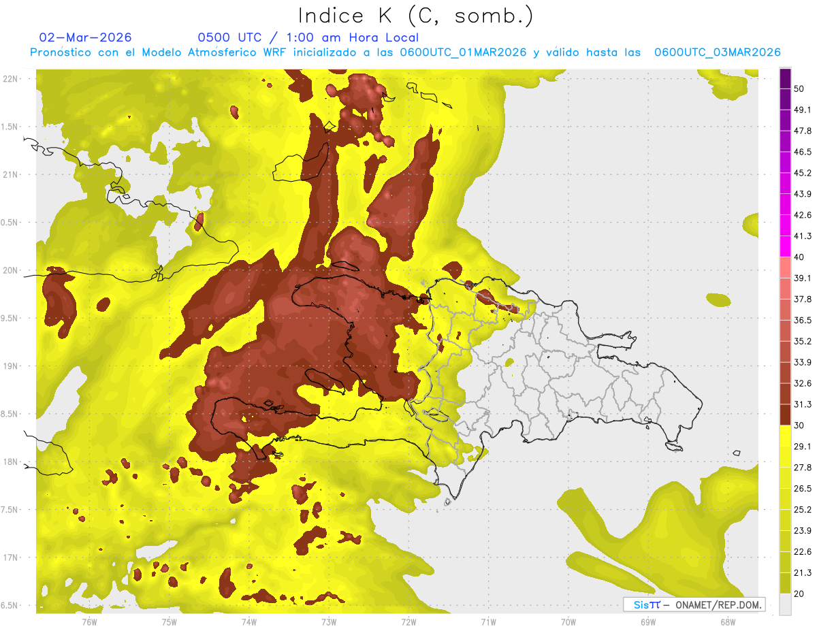Click the 76W longitude label

tap(90, 621)
